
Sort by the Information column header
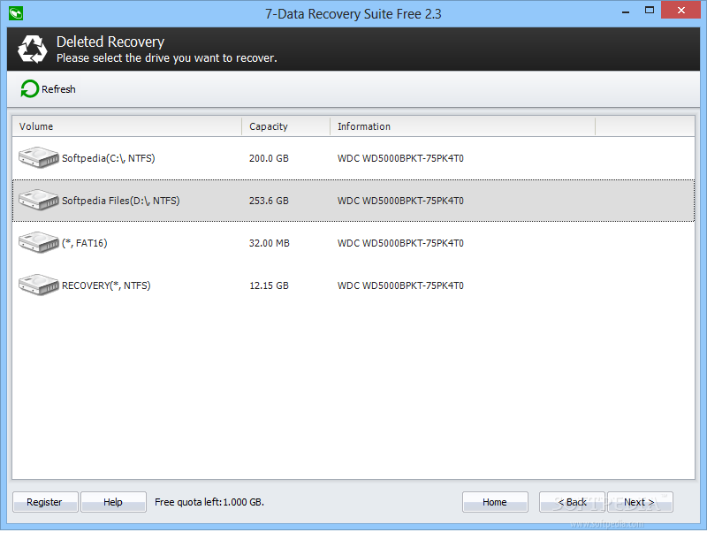tap(463, 126)
